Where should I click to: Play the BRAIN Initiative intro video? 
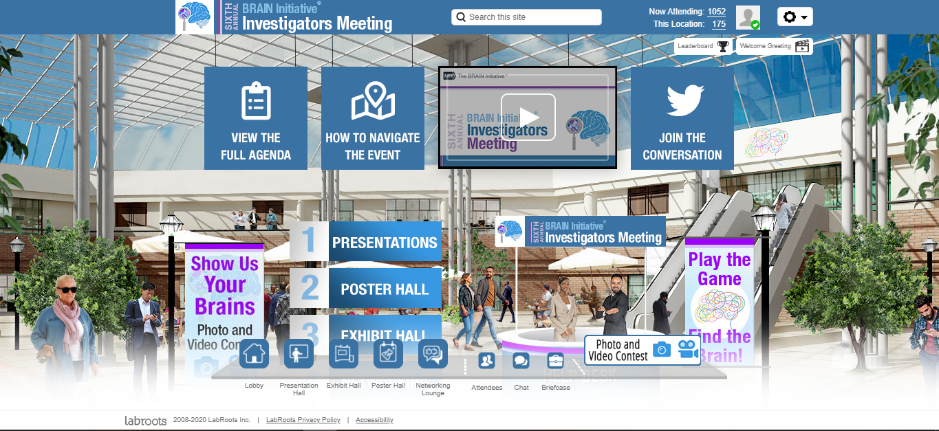(528, 118)
